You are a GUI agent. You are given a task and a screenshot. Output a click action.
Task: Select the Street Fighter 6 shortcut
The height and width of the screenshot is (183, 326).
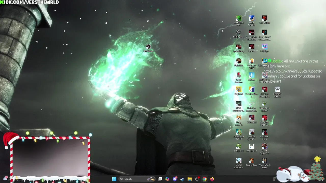[x=264, y=149]
